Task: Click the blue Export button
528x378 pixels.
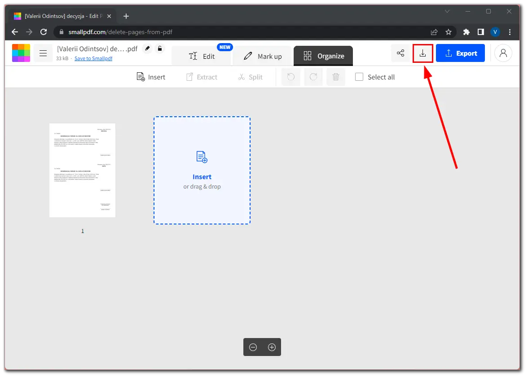Action: tap(460, 53)
